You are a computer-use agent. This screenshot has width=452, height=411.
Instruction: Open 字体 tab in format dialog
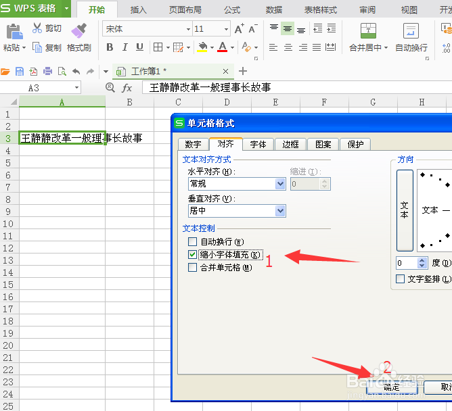click(258, 144)
